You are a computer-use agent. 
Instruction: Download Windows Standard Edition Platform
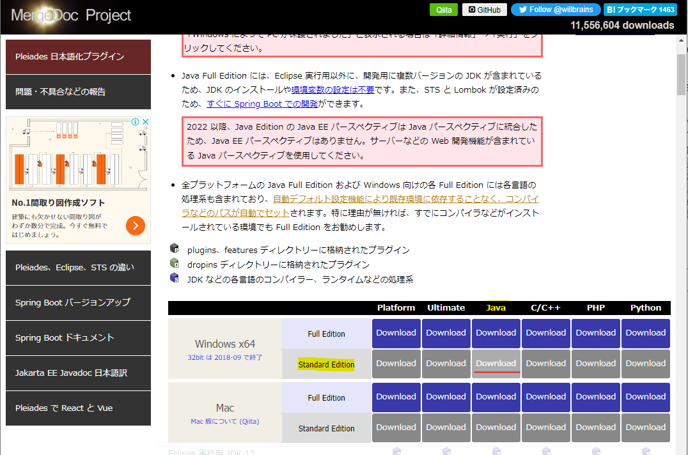click(396, 364)
